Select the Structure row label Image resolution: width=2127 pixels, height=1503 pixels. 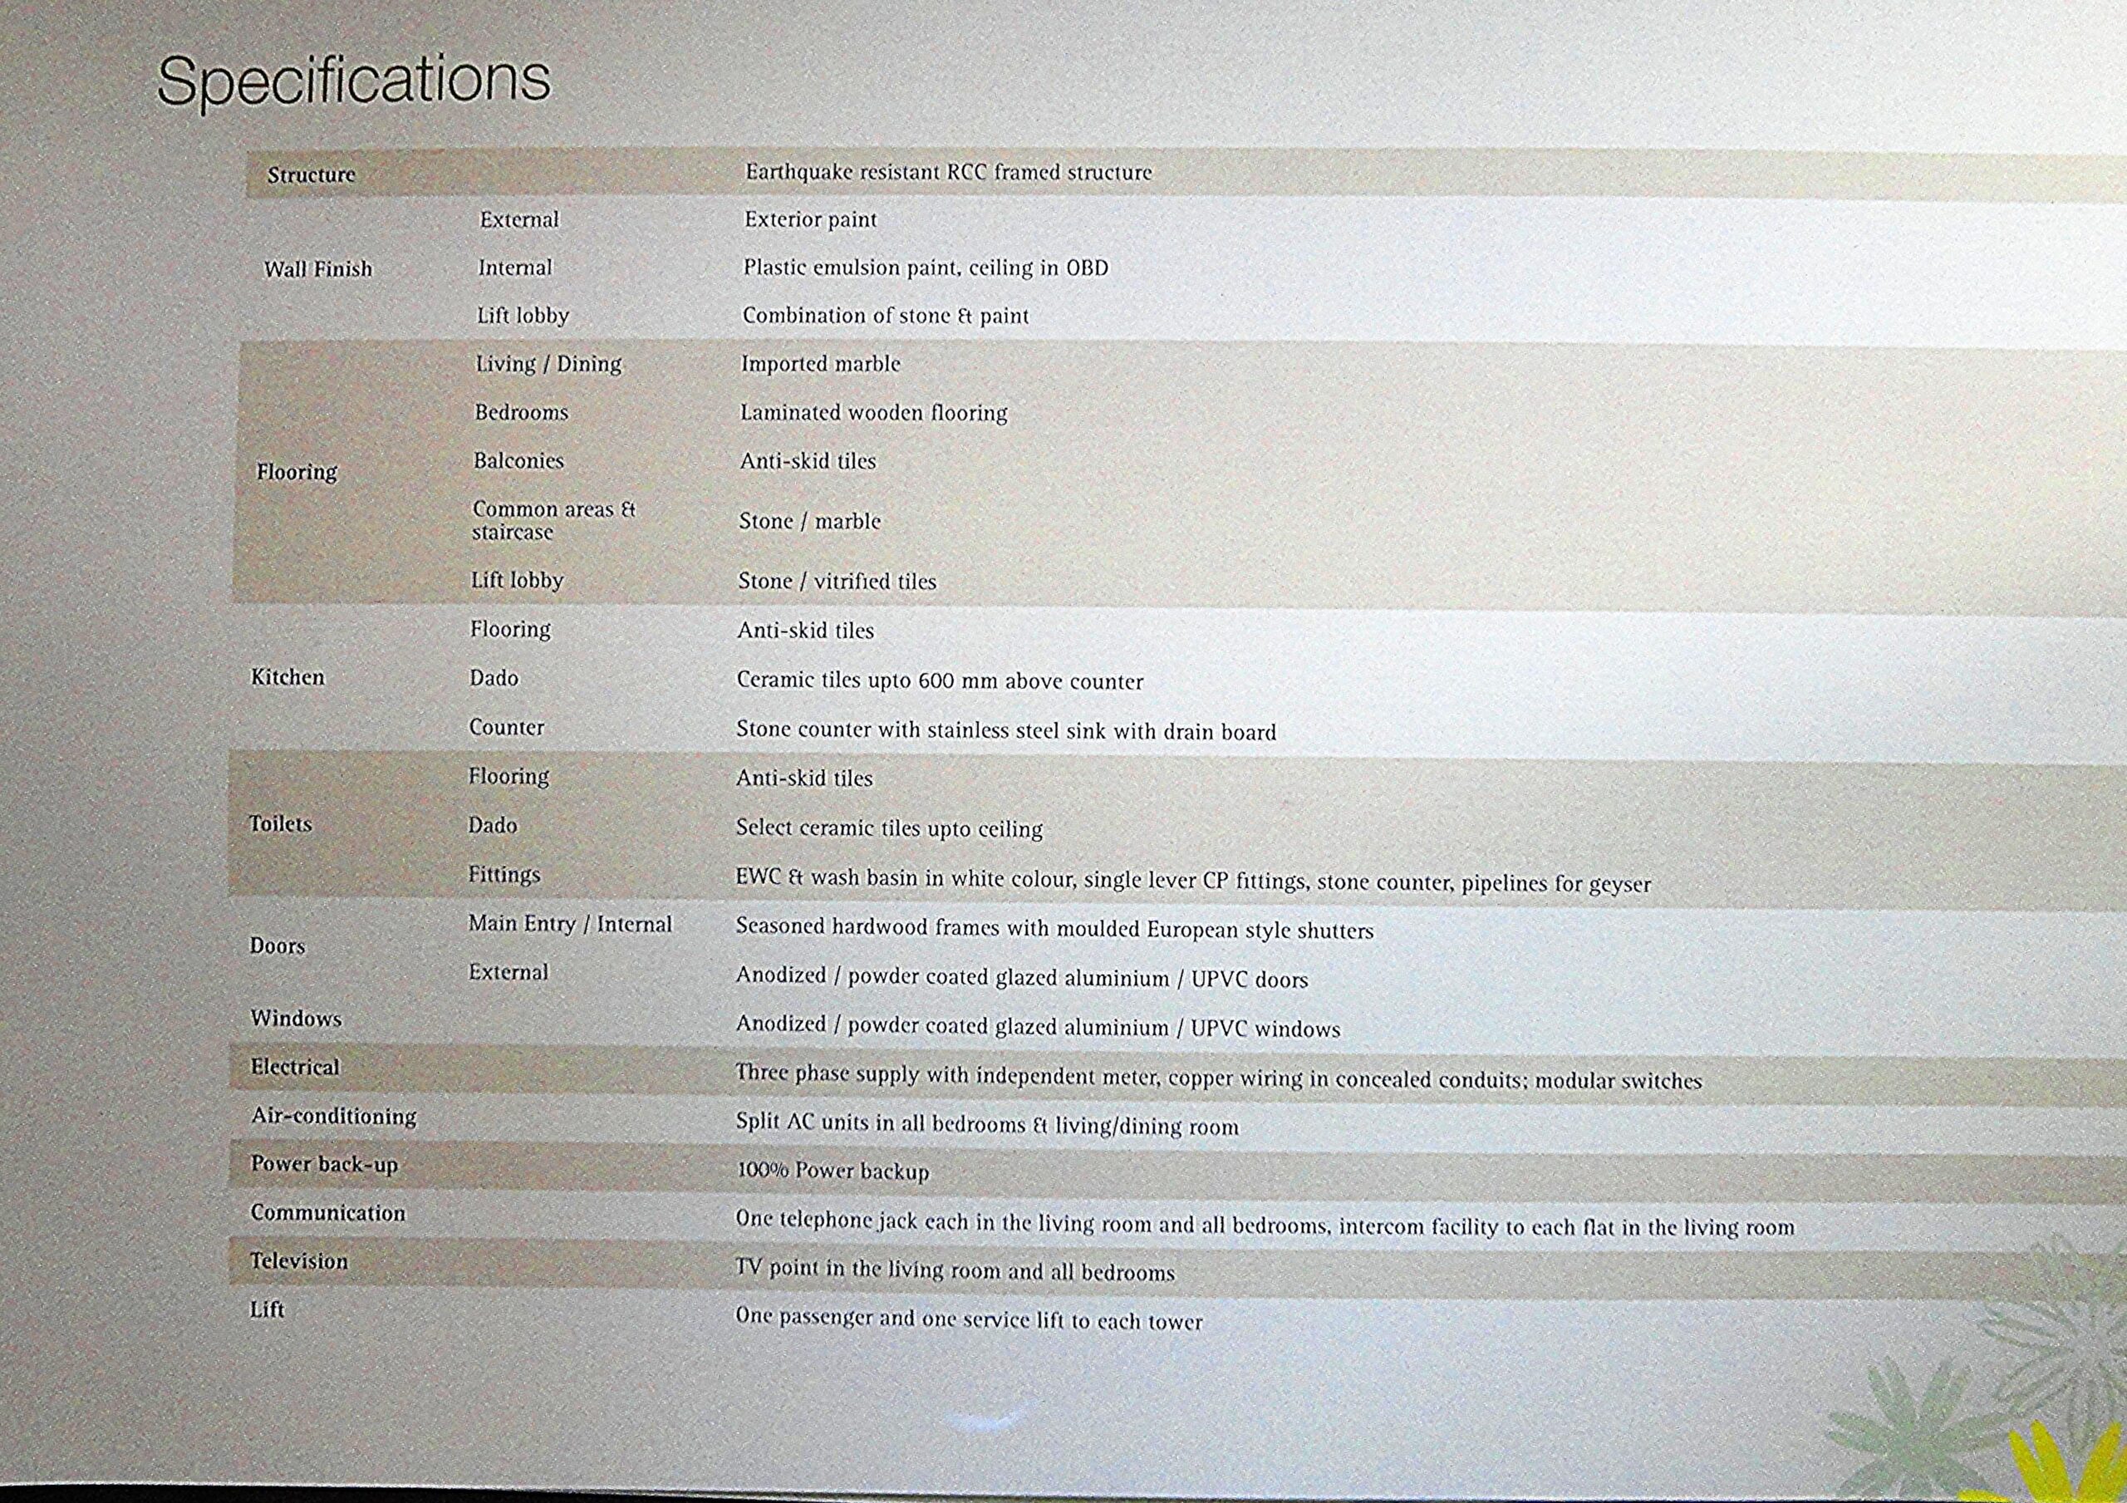coord(312,174)
